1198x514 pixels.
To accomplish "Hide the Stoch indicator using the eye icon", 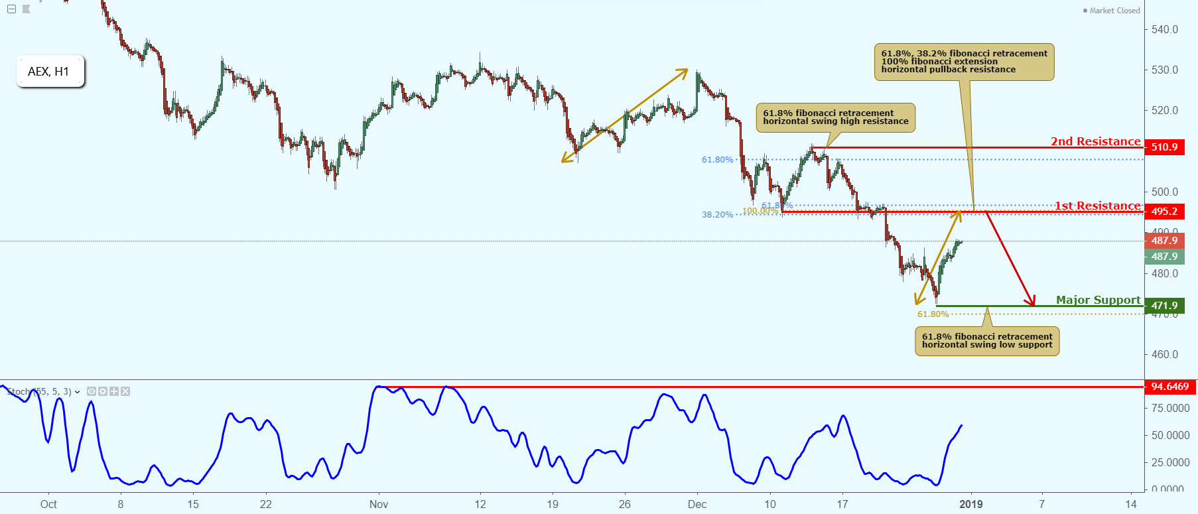I will (x=92, y=391).
